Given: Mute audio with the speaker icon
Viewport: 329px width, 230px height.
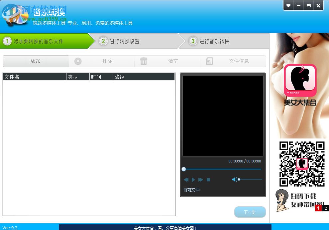Looking at the screenshot, I should coord(235,179).
